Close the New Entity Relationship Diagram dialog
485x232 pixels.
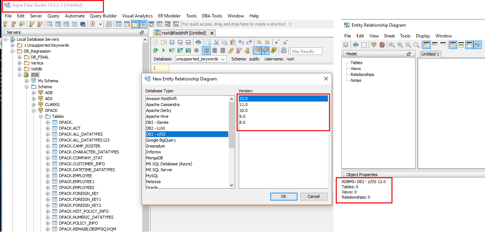[326, 79]
